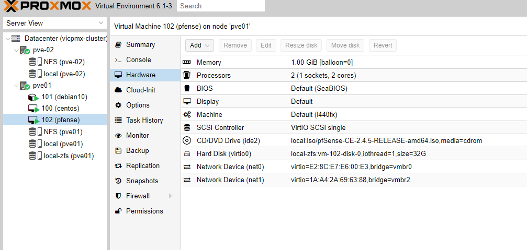Select 'Default (i440fx)' machine value
Image resolution: width=527 pixels, height=250 pixels.
pos(314,115)
